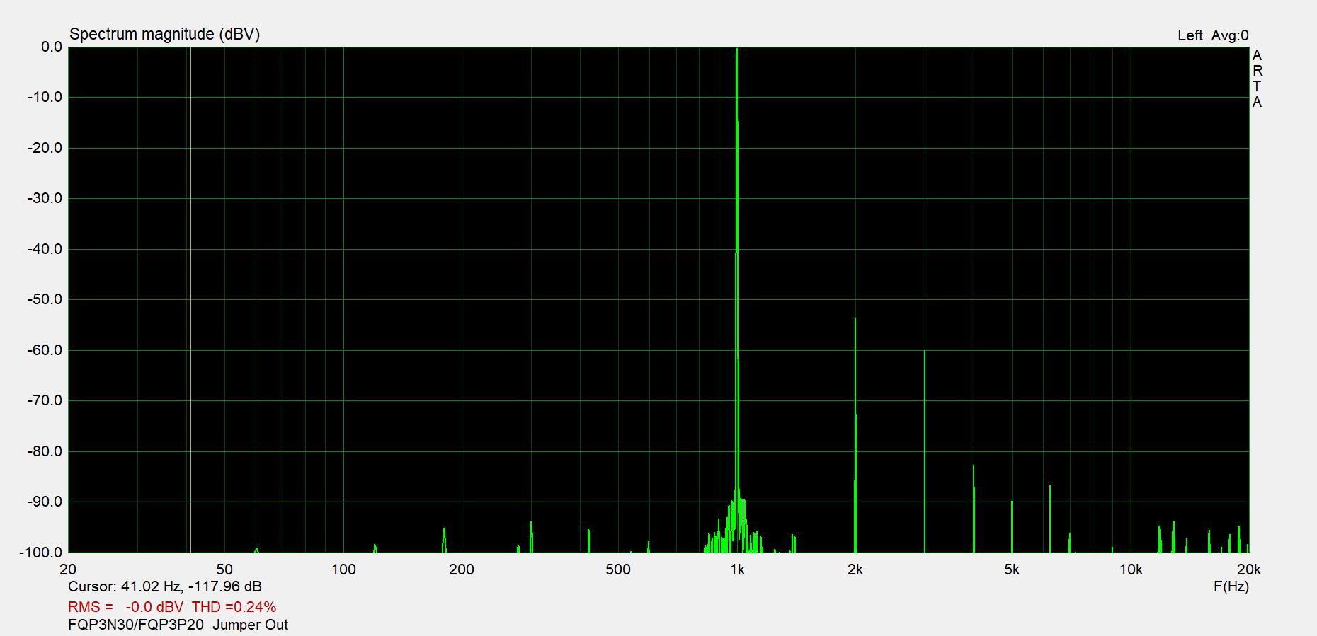The width and height of the screenshot is (1317, 636).
Task: Click the '-60.0' y-axis tick label
Action: pos(45,350)
